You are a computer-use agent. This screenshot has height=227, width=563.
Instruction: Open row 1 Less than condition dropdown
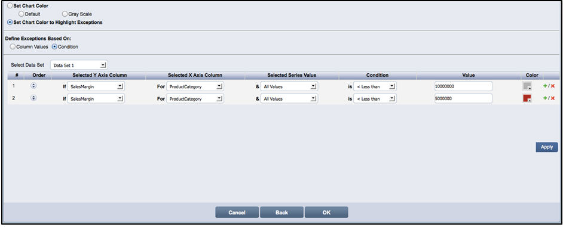point(375,86)
